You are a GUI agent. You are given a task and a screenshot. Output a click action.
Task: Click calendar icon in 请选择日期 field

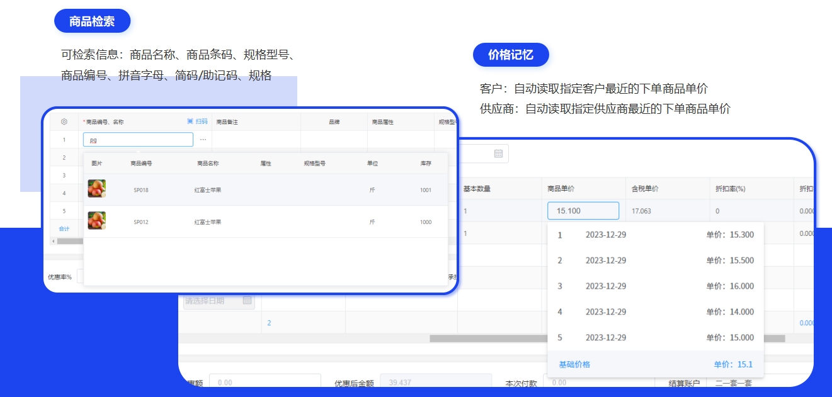tap(247, 301)
